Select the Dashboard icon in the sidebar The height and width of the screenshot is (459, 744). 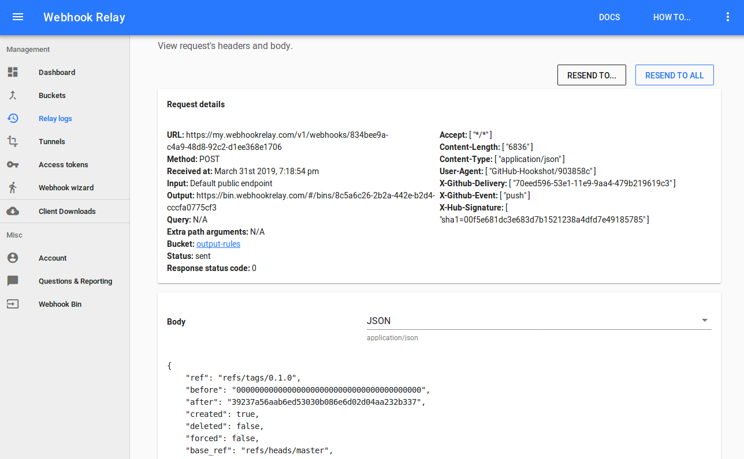click(x=13, y=72)
